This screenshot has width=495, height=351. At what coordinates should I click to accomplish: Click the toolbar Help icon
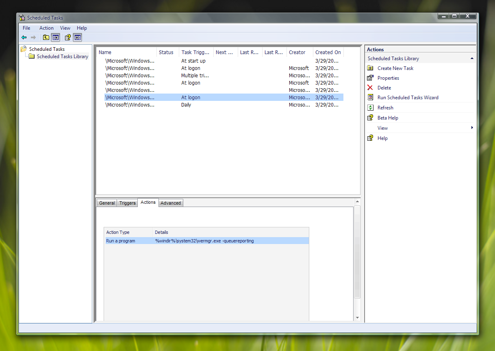67,37
